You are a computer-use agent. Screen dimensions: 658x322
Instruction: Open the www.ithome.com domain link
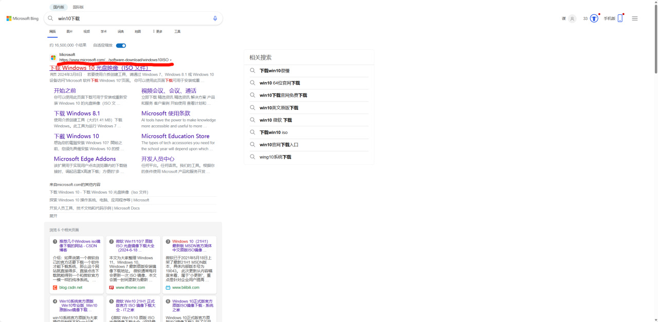point(131,288)
